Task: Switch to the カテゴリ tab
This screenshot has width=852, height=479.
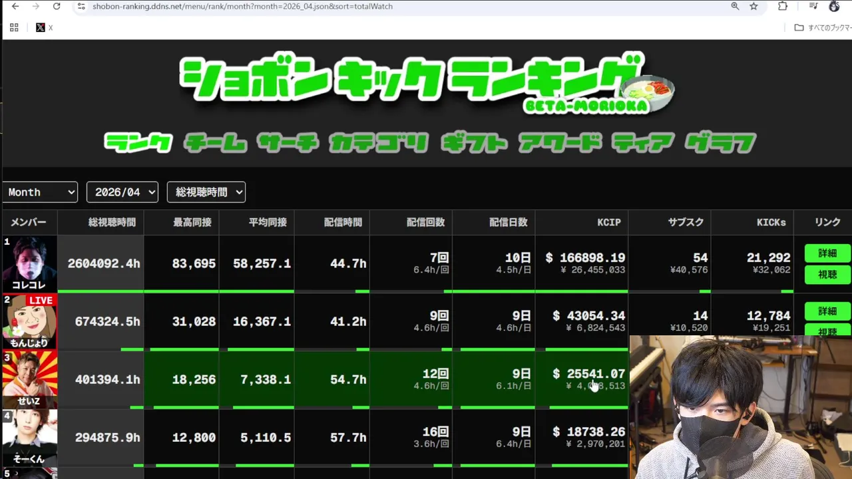Action: click(378, 142)
